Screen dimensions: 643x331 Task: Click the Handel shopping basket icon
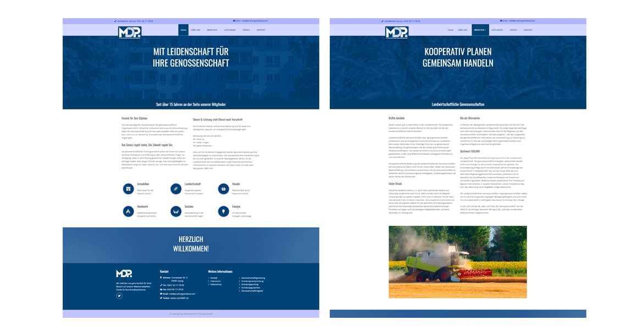pyautogui.click(x=224, y=189)
